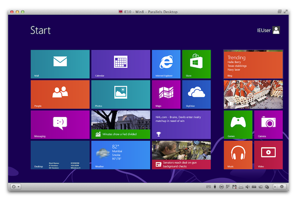The image size is (297, 200).
Task: Open the Windows Store tile
Action: point(196,64)
